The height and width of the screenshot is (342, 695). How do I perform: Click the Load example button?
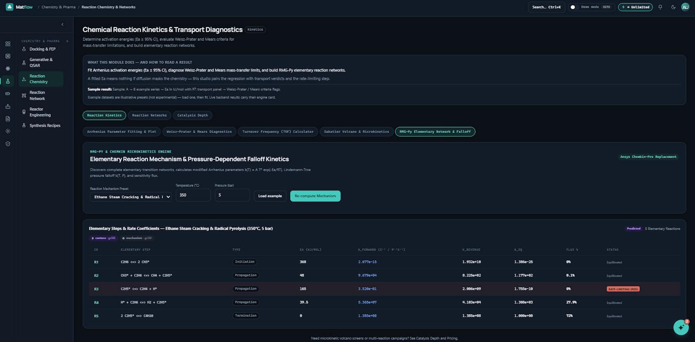(x=270, y=196)
